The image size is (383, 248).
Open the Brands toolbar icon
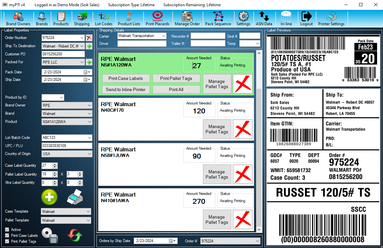tap(42, 19)
